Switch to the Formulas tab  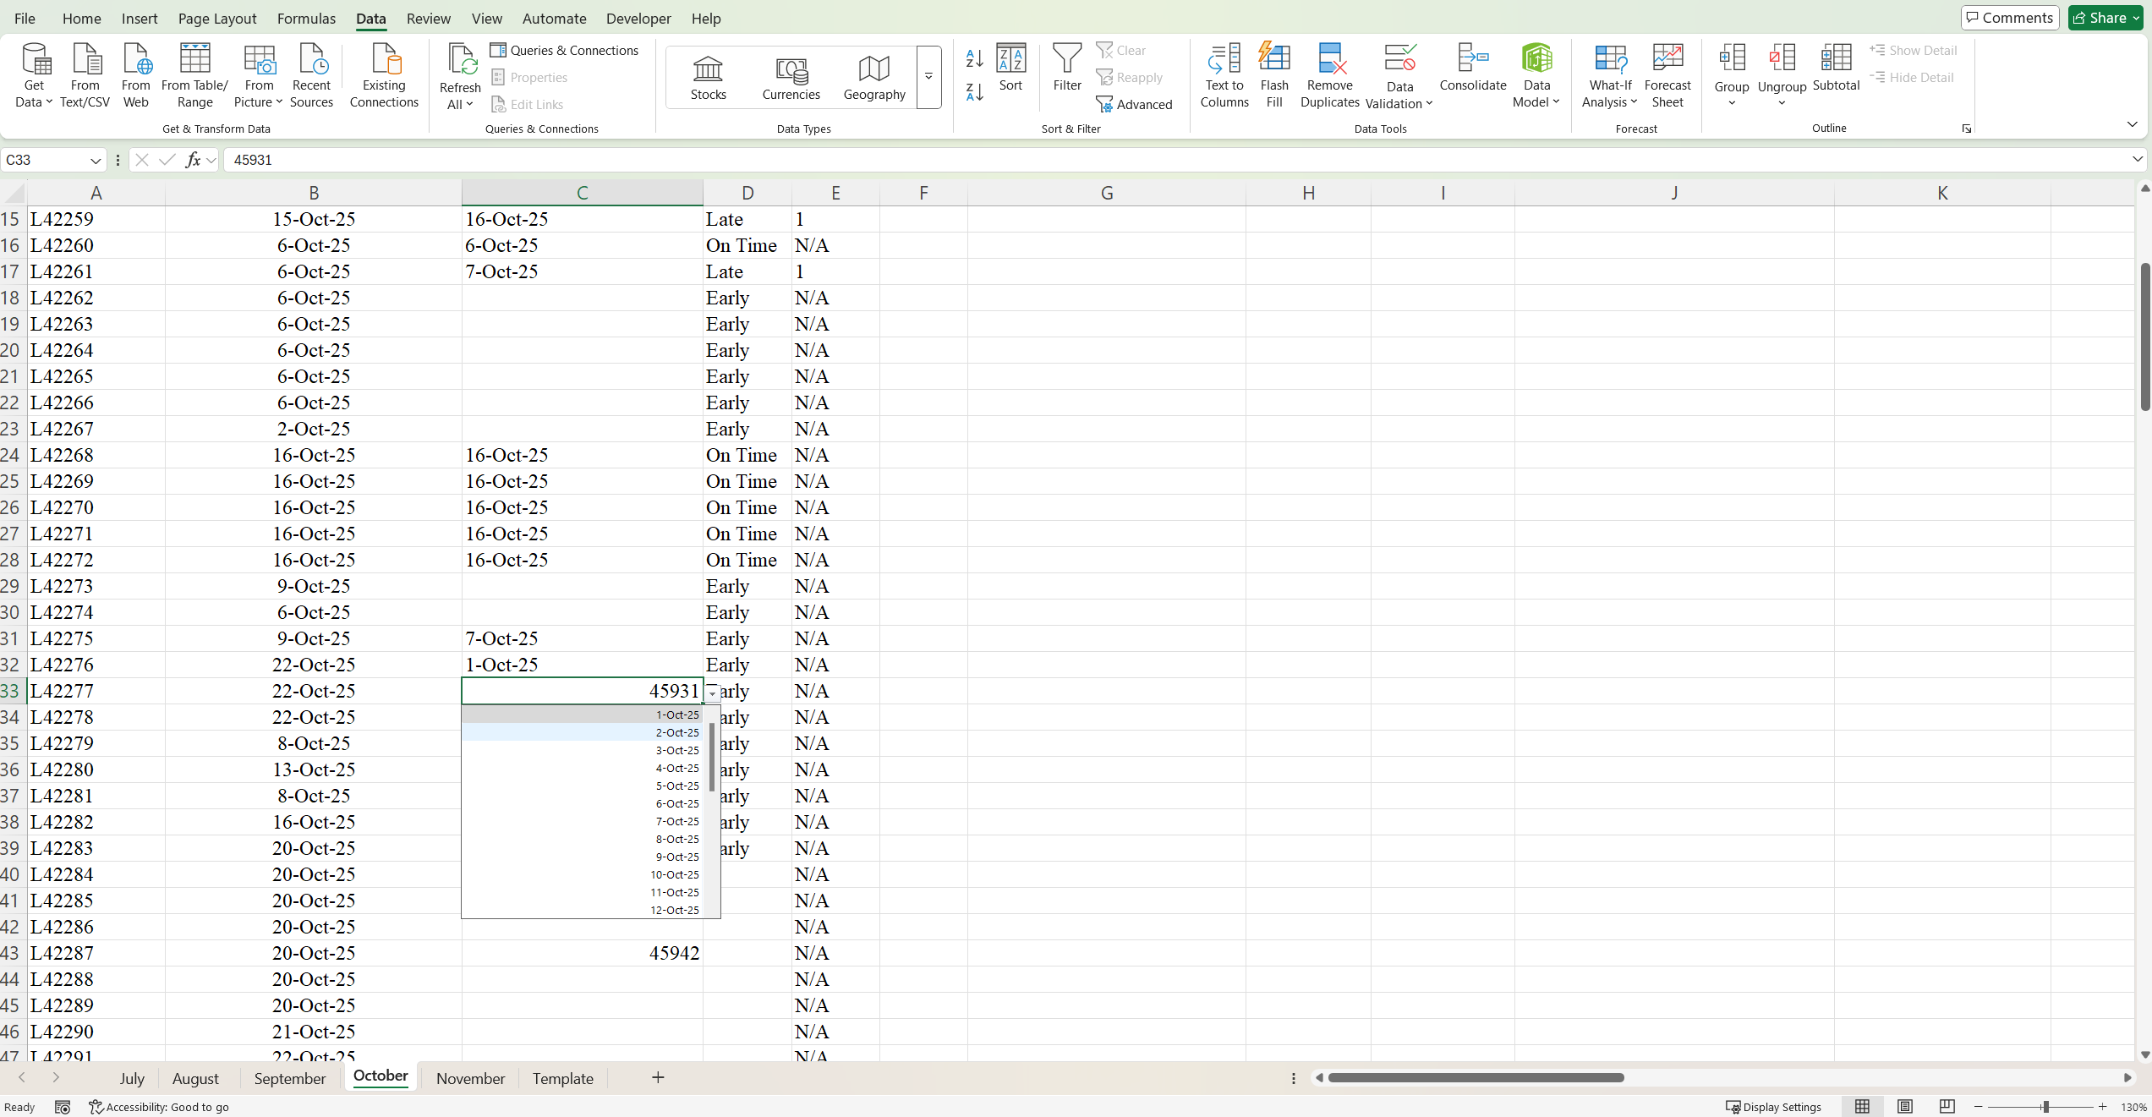(x=306, y=19)
